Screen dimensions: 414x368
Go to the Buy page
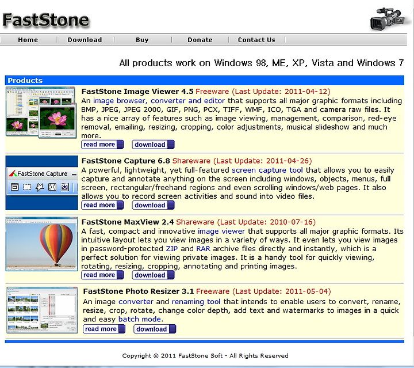click(x=143, y=40)
